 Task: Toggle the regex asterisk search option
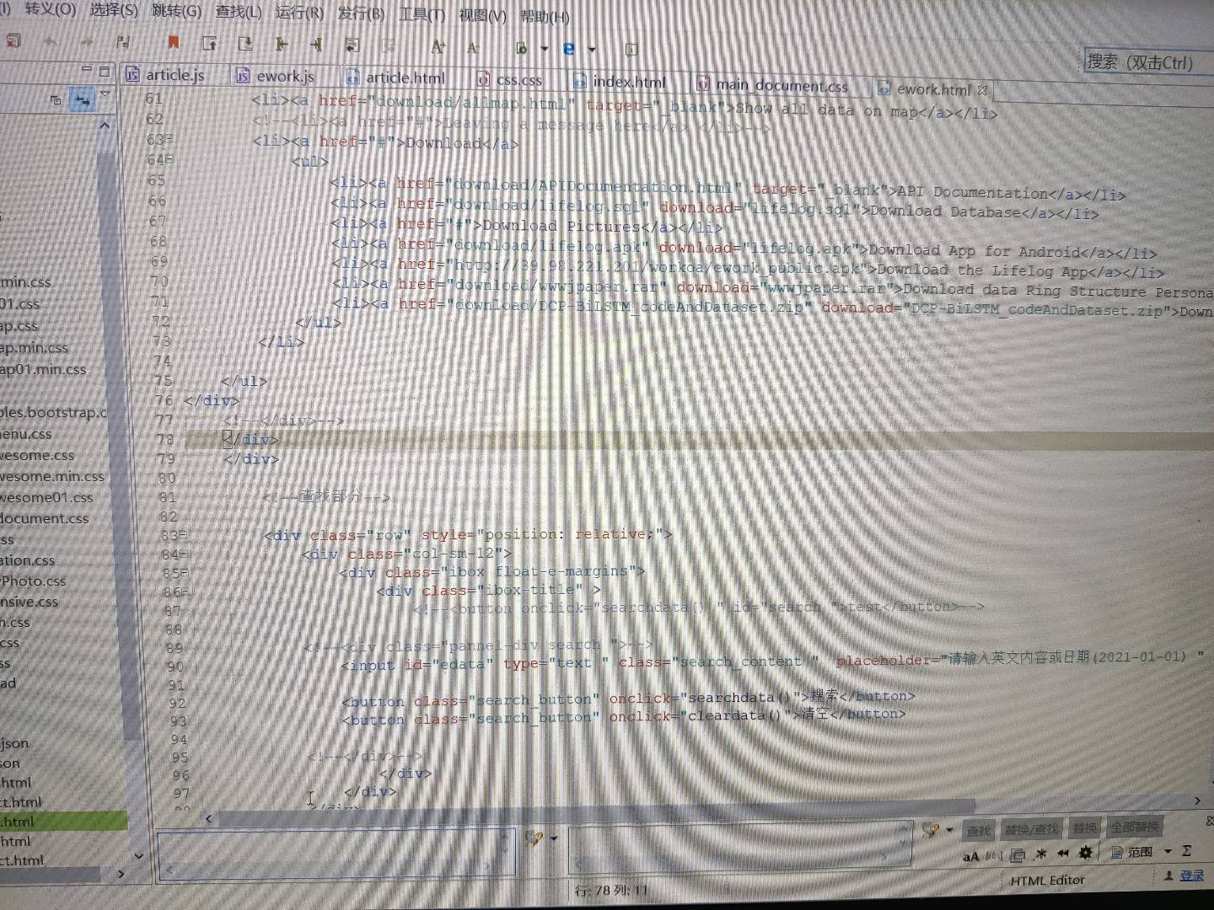[x=1041, y=854]
